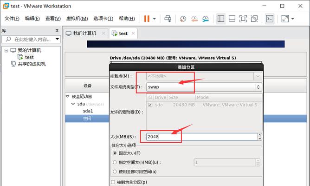310x186 pixels.
Task: Collapse the sda device node
Action: point(73,104)
